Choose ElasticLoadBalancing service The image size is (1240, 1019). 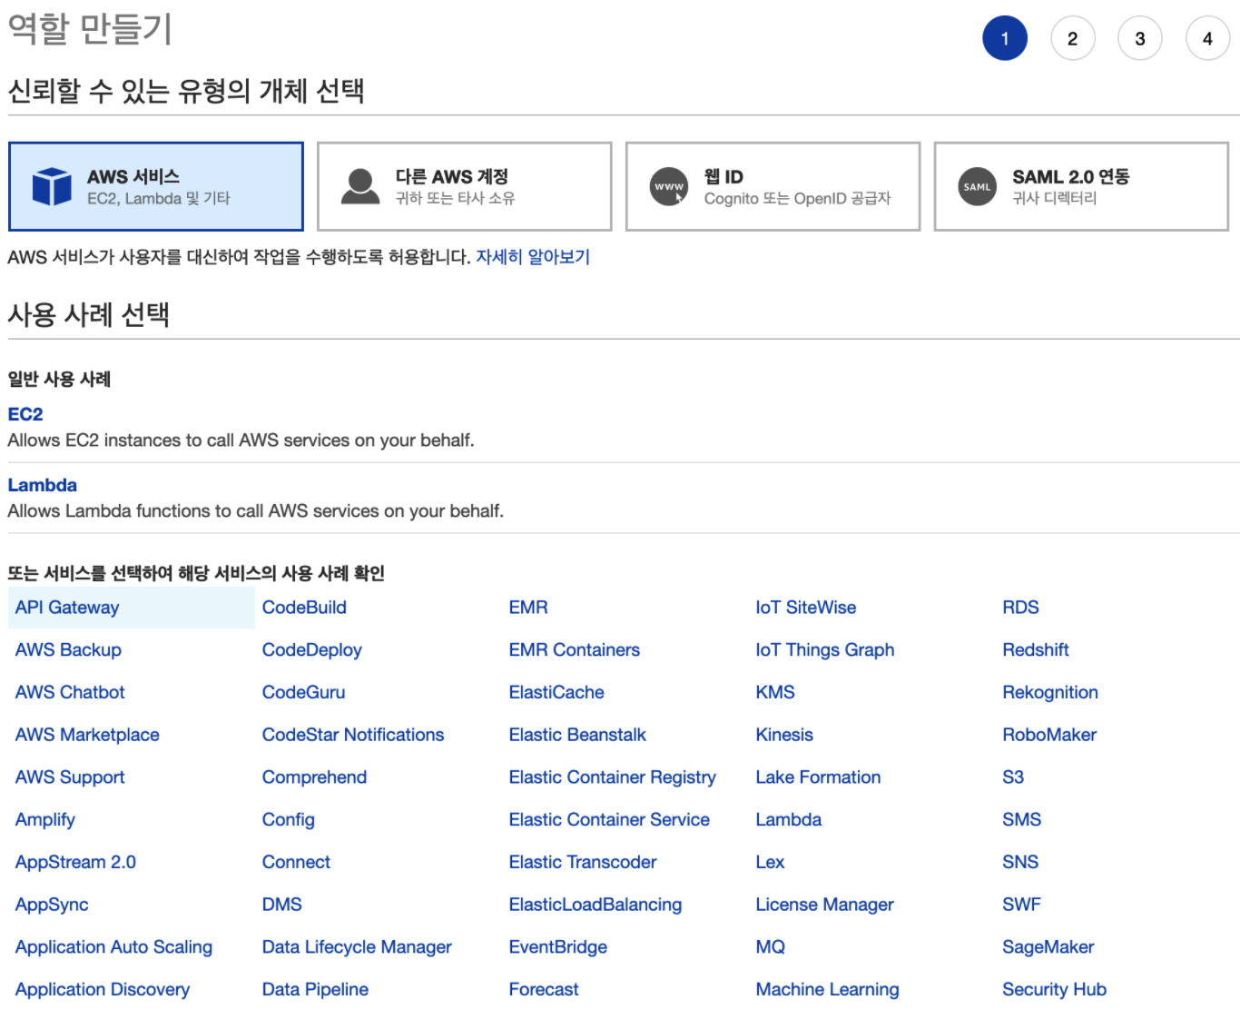[595, 905]
